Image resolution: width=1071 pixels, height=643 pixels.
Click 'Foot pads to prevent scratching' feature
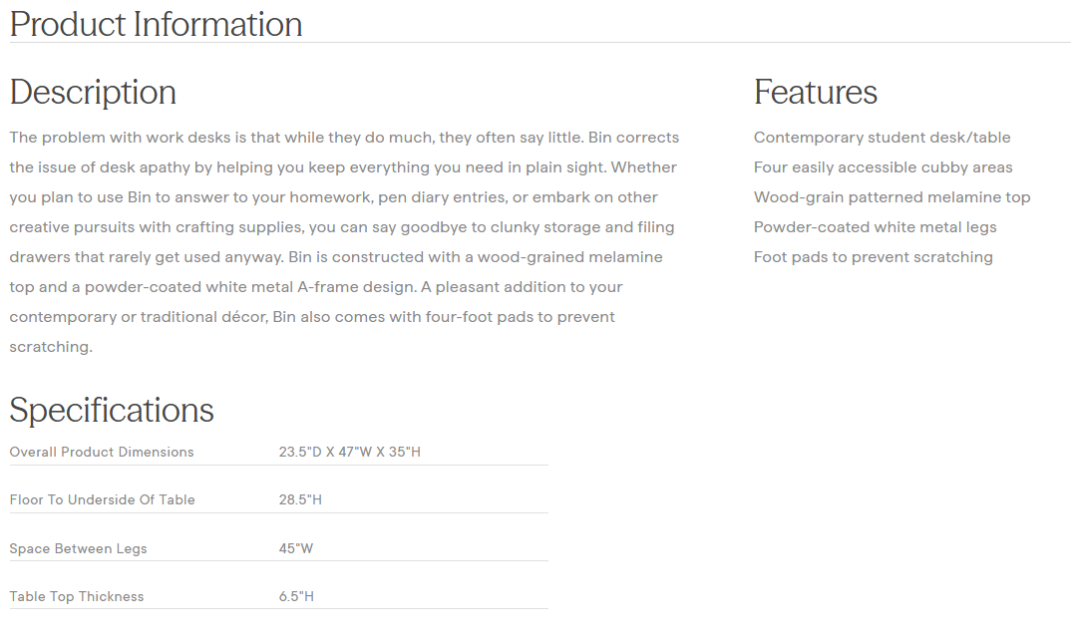pos(873,257)
